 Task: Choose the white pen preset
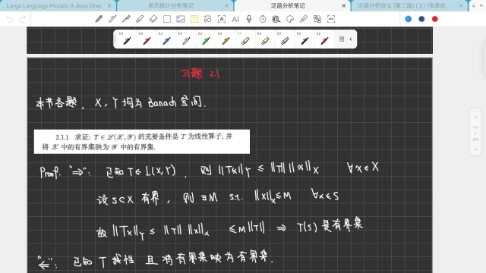tap(186, 39)
